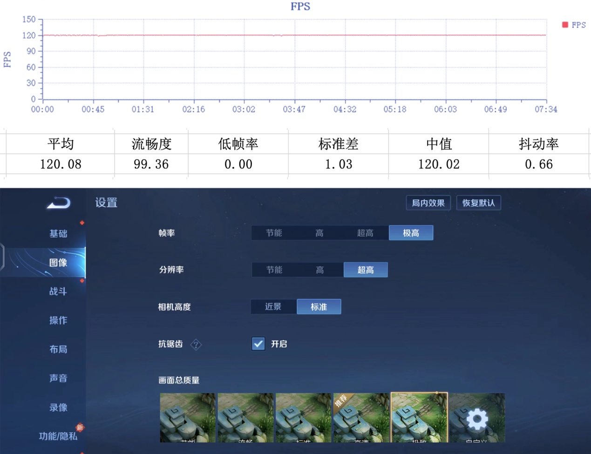This screenshot has width=591, height=454.
Task: Set resolution to 高
Action: pos(319,270)
